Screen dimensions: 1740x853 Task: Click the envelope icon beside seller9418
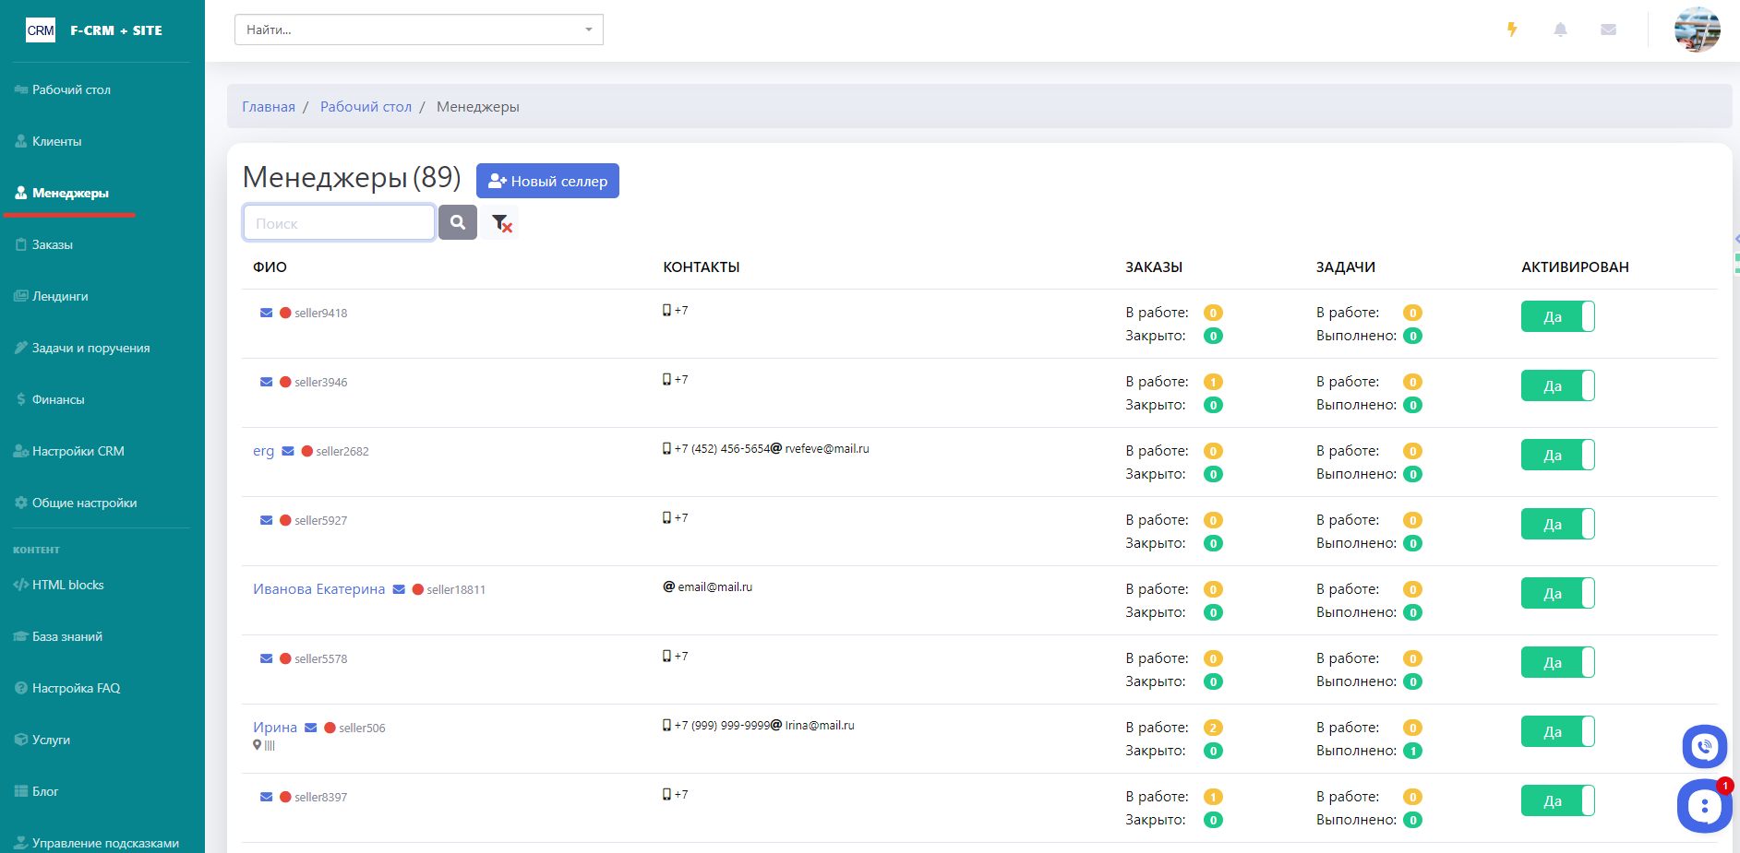266,313
